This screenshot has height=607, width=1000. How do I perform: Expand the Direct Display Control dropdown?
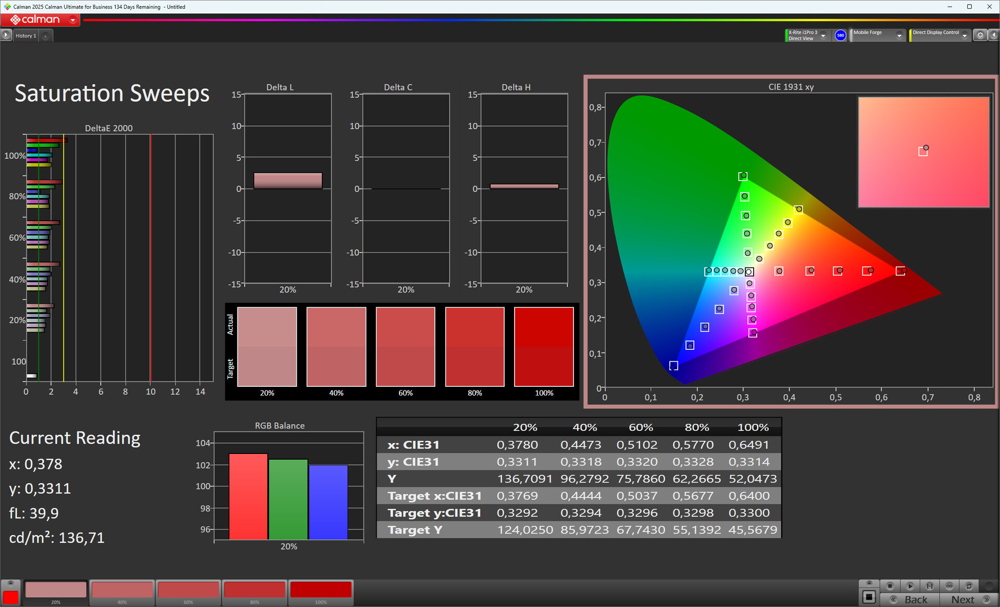tap(965, 36)
